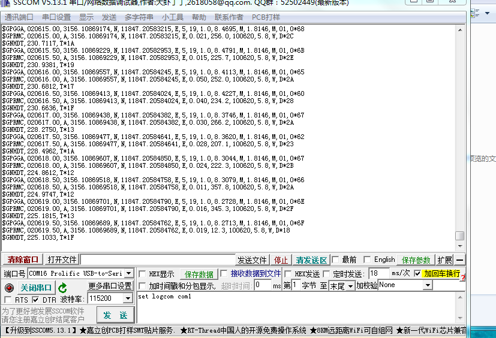Toggle the 最前 checkbox
Viewport: 496px width, 338px height.
335,260
